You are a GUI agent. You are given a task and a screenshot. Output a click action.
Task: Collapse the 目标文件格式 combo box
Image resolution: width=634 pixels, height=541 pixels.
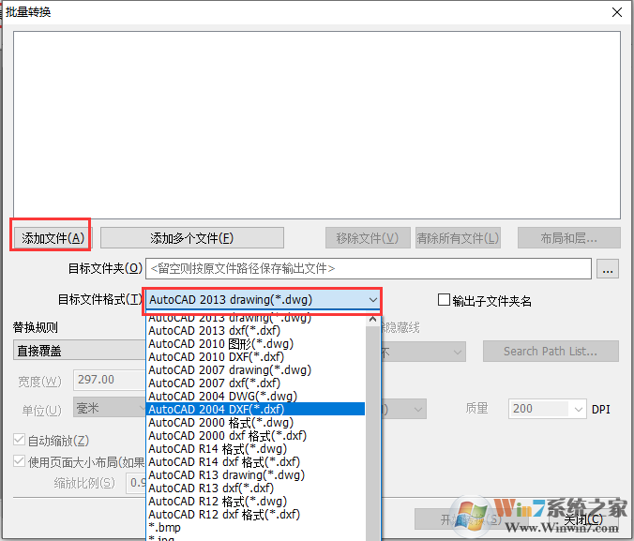372,300
